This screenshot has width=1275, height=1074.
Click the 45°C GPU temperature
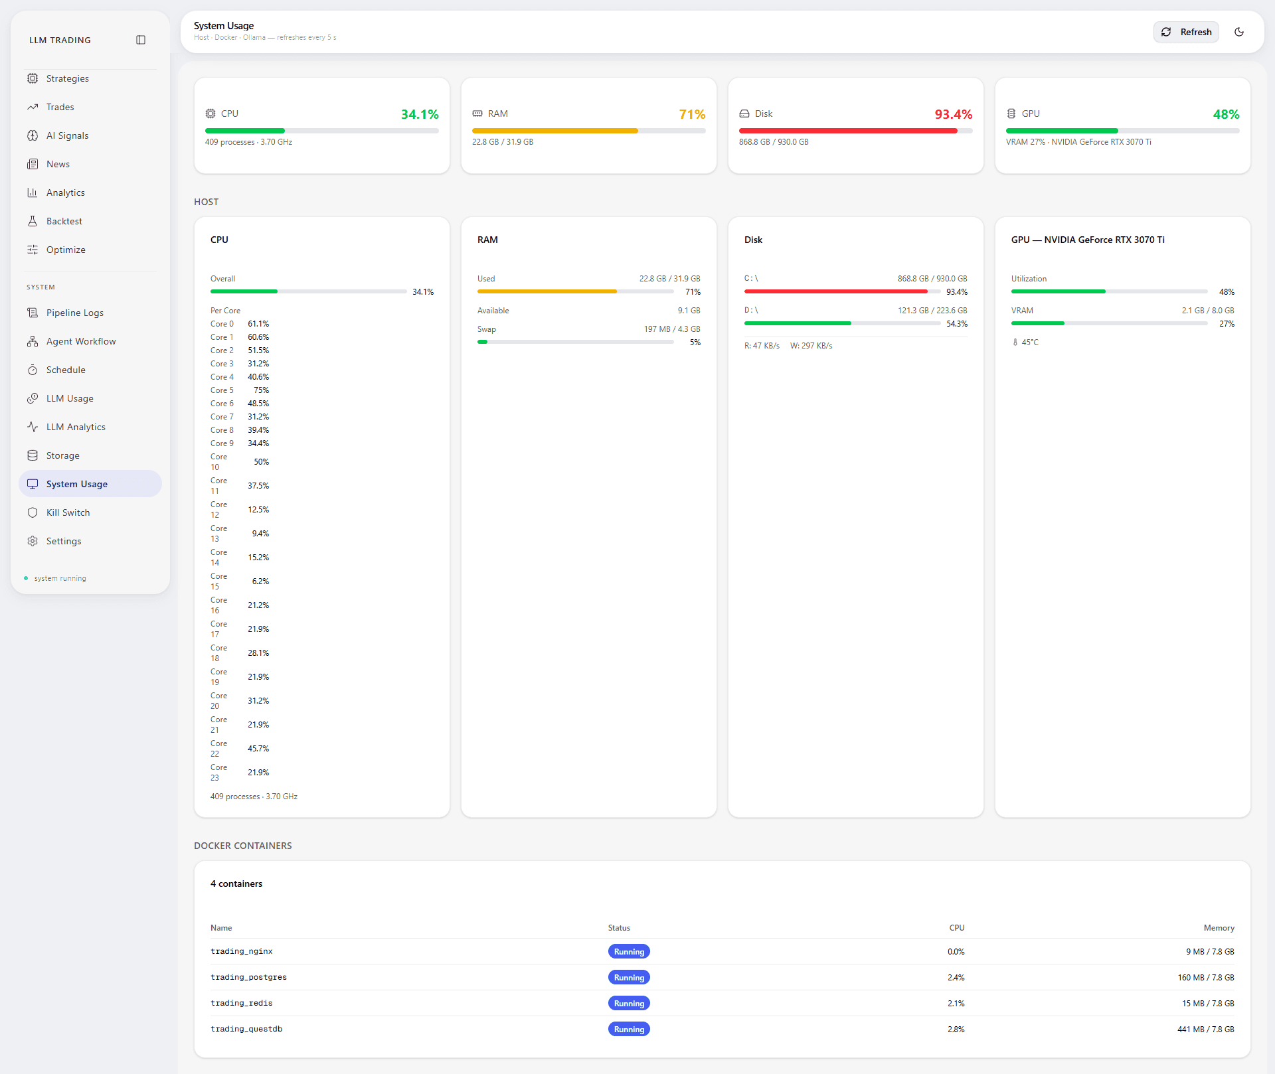point(1030,343)
